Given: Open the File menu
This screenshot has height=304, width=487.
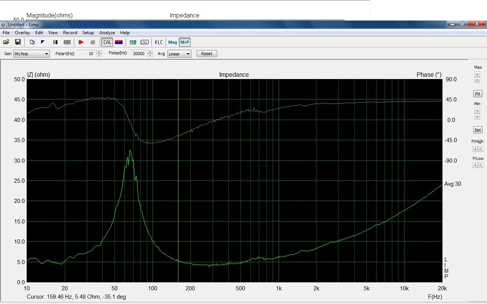Looking at the screenshot, I should click(6, 33).
